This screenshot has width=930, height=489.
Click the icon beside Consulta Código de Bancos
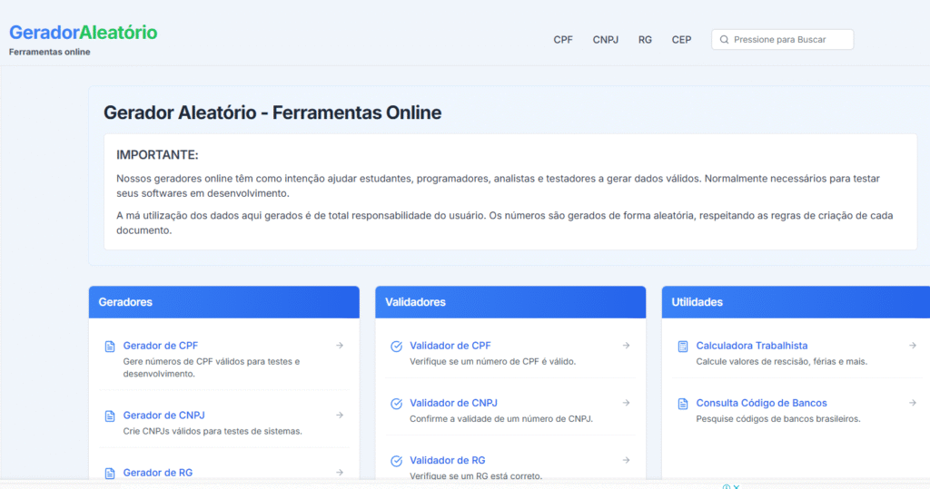683,404
